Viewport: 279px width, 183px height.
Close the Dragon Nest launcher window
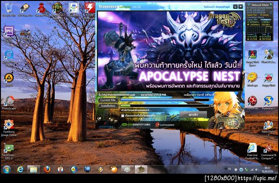pos(240,7)
